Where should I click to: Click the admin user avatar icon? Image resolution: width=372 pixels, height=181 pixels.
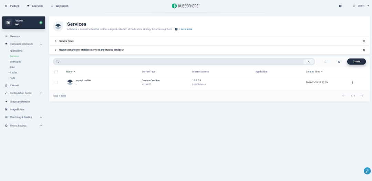click(354, 6)
